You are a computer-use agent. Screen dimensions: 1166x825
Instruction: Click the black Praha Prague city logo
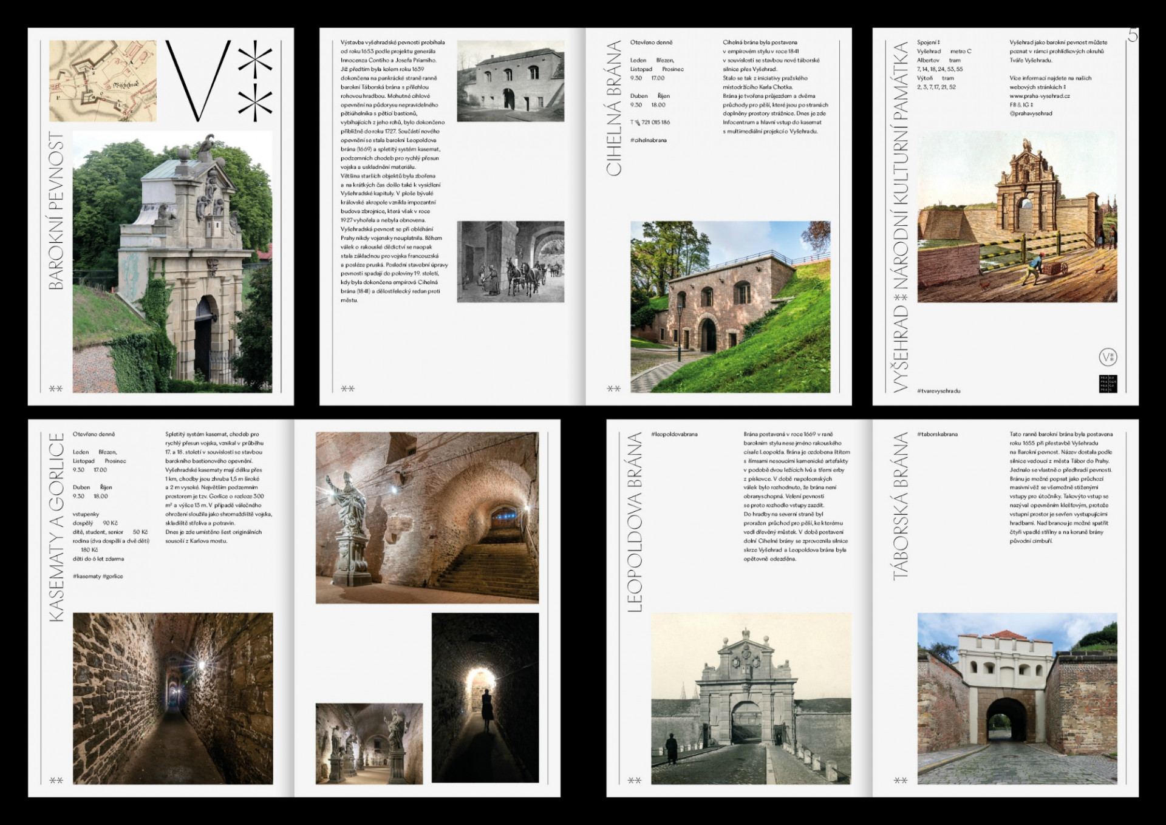click(1108, 384)
